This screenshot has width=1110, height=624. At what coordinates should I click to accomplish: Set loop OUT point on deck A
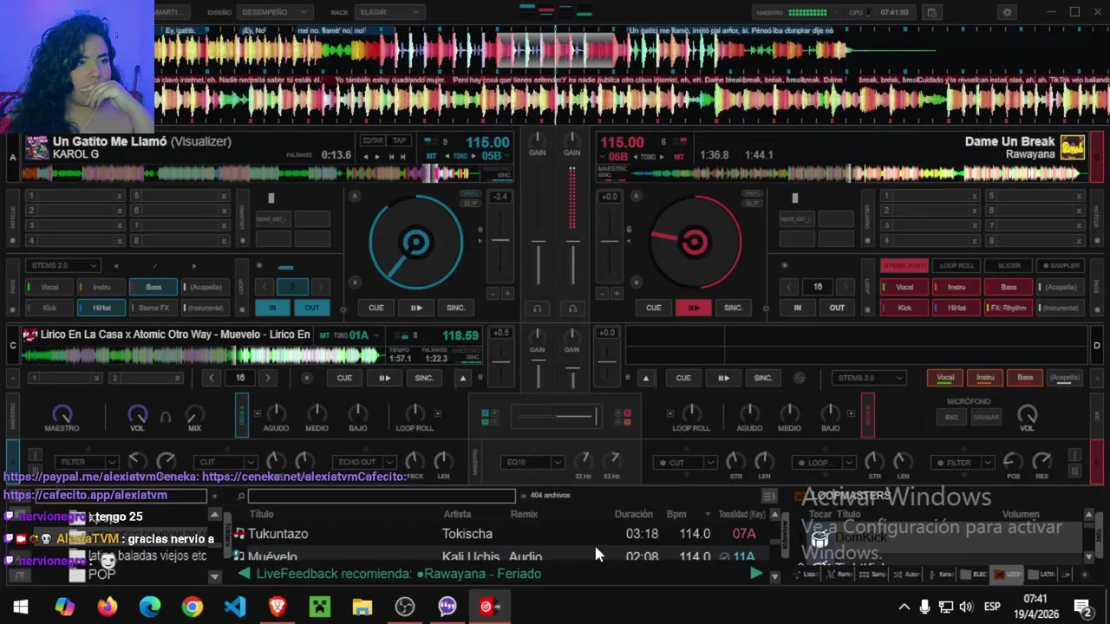click(311, 308)
